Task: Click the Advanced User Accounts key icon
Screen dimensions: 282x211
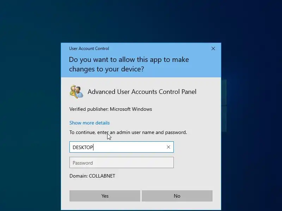Action: point(76,92)
